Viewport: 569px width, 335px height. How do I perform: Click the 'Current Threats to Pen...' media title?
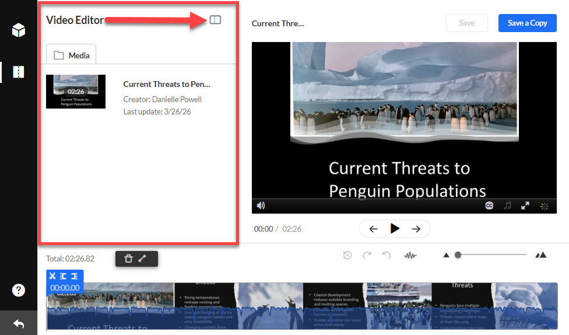[x=167, y=84]
